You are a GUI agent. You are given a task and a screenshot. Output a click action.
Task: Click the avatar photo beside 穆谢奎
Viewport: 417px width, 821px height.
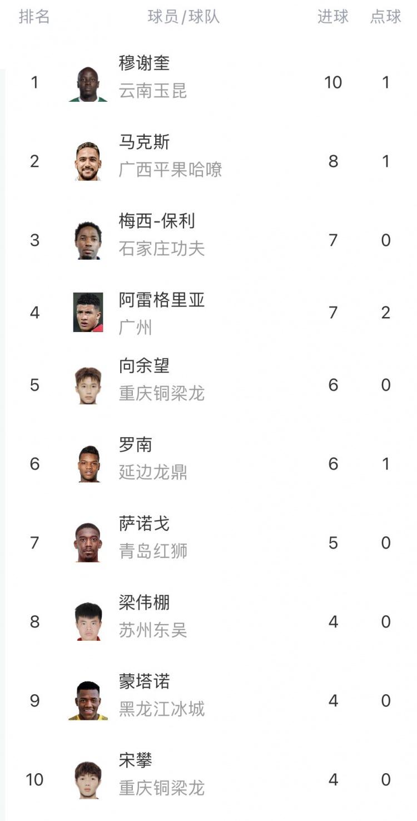coord(88,83)
